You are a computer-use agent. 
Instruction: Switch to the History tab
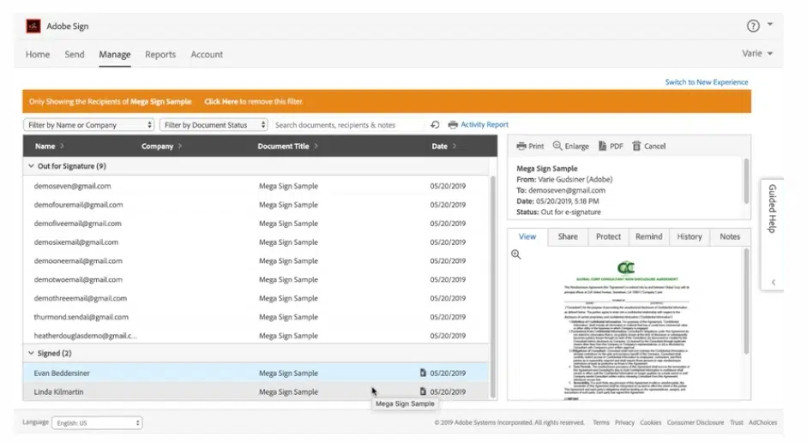(x=690, y=236)
